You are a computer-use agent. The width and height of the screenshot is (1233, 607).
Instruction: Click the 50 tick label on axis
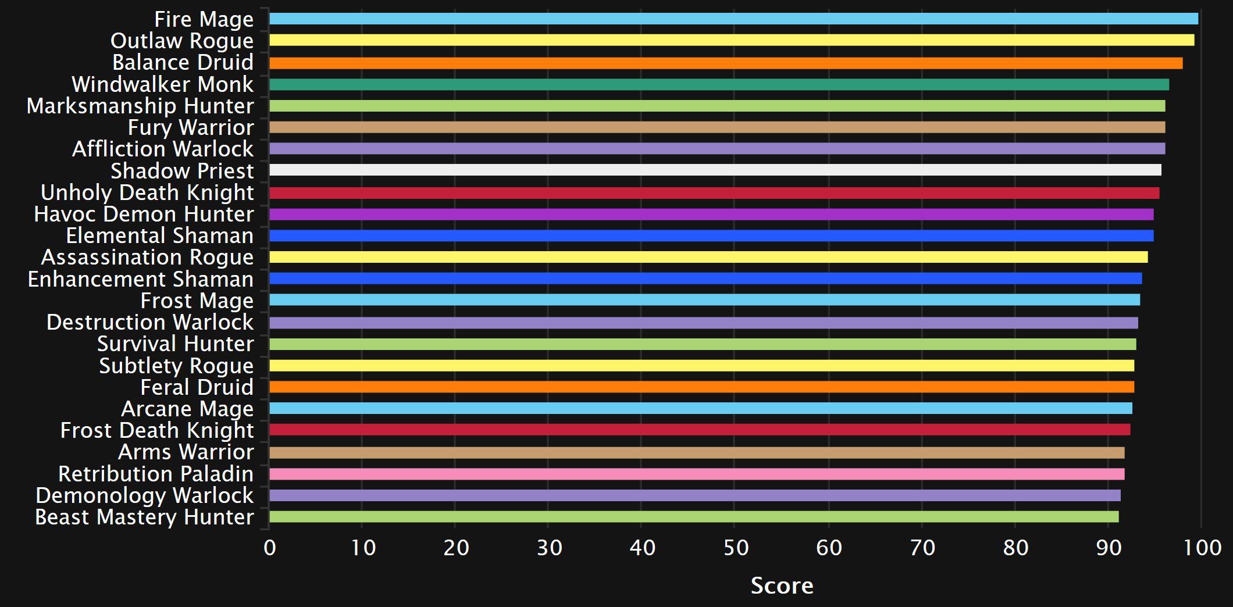[736, 548]
